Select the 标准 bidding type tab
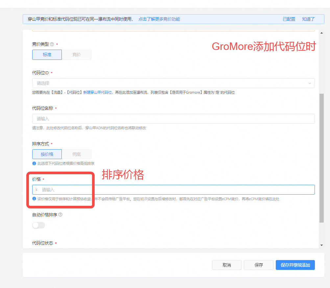This screenshot has width=330, height=288. pyautogui.click(x=47, y=55)
